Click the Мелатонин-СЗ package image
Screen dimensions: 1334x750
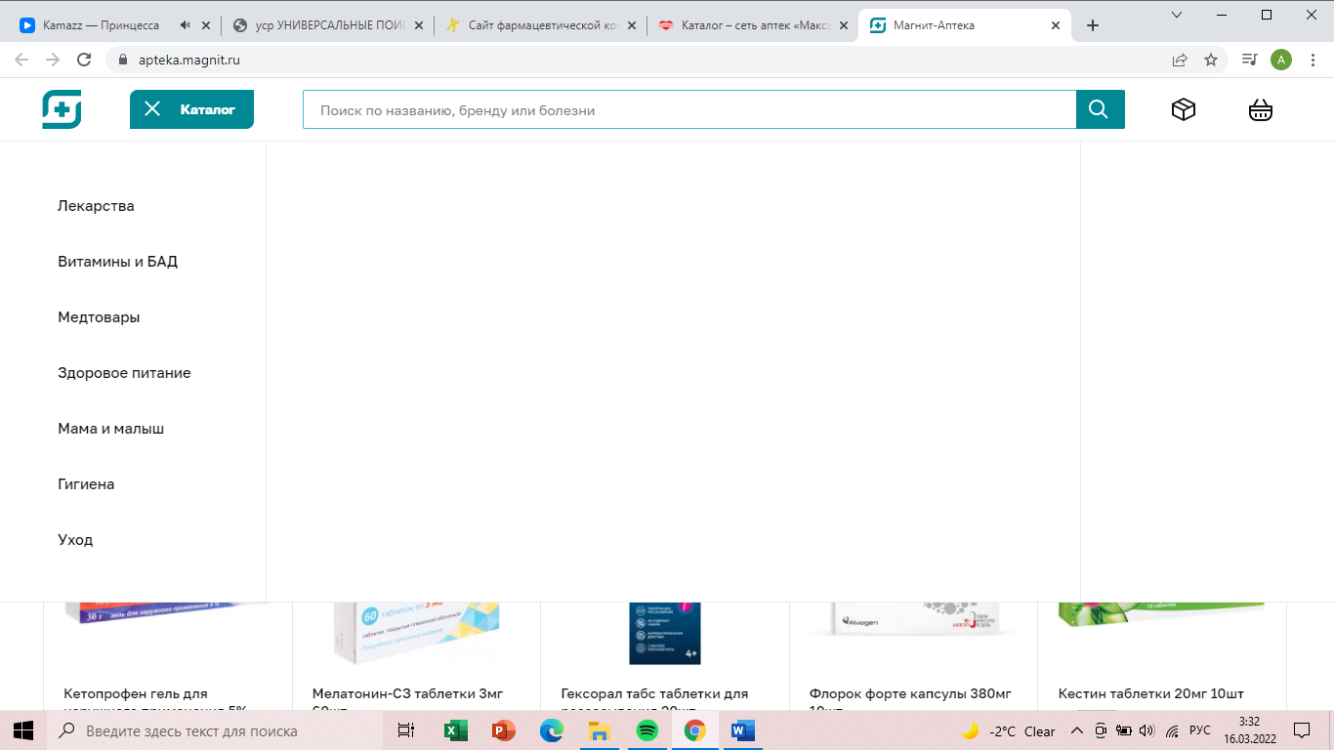(417, 633)
